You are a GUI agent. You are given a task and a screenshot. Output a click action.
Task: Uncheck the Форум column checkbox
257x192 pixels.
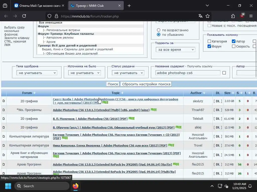pyautogui.click(x=209, y=46)
